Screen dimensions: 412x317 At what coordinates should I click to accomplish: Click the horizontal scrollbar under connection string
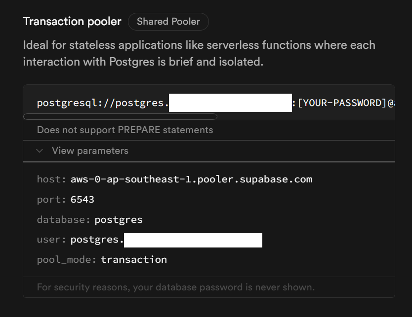121,117
